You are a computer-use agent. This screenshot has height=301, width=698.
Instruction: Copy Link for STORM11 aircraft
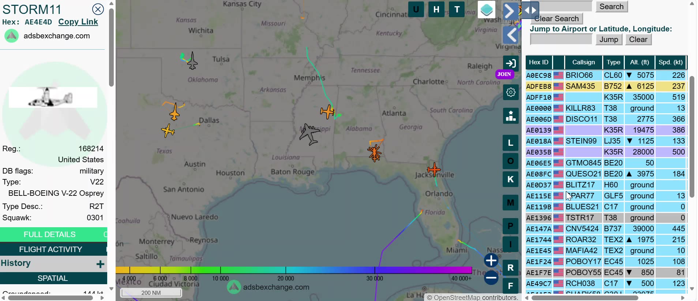click(78, 22)
